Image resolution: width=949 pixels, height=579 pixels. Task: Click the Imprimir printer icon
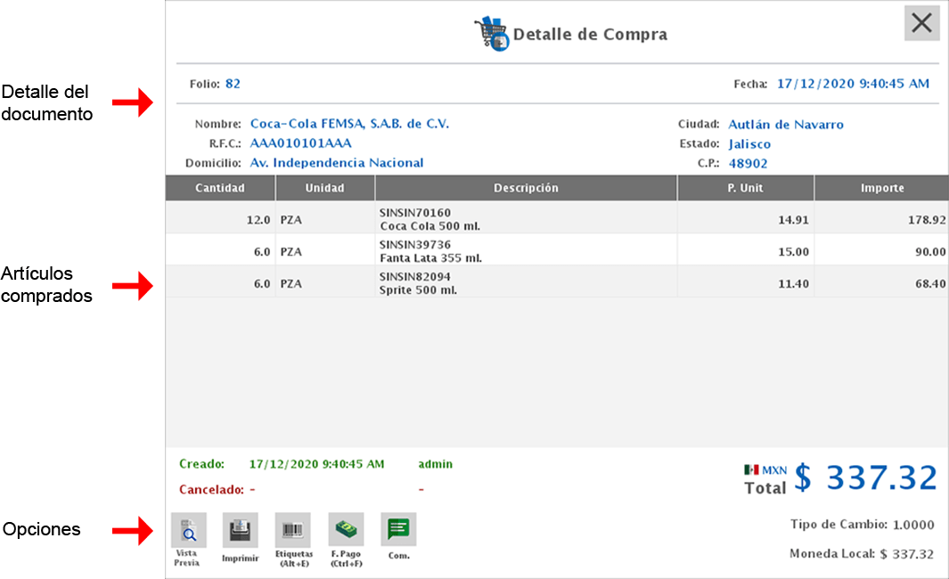pos(240,530)
